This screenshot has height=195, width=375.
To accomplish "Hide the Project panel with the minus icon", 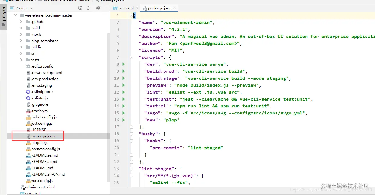I will pyautogui.click(x=106, y=8).
